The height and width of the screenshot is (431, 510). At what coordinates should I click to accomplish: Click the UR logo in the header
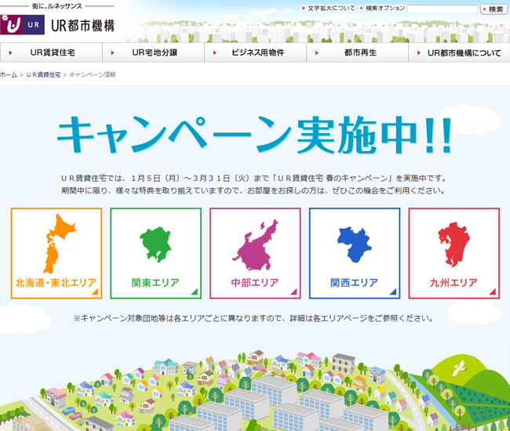click(x=22, y=24)
